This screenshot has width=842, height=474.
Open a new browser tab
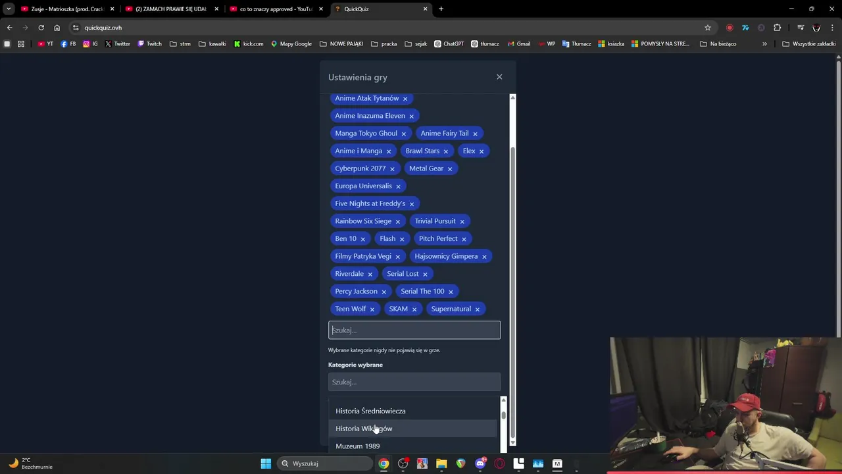[441, 9]
